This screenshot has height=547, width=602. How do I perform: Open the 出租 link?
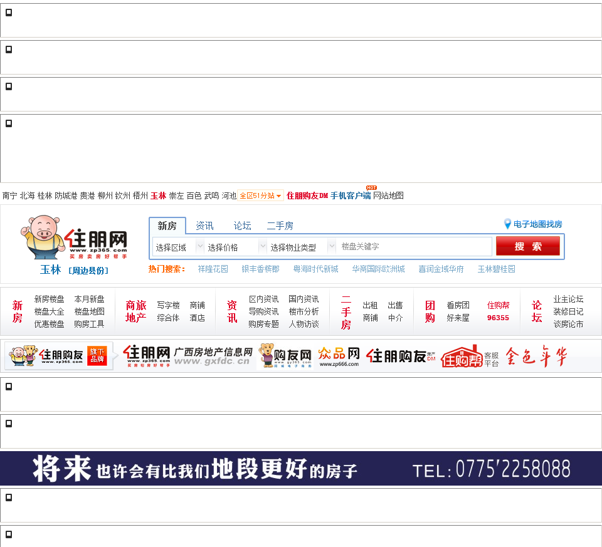coord(370,305)
